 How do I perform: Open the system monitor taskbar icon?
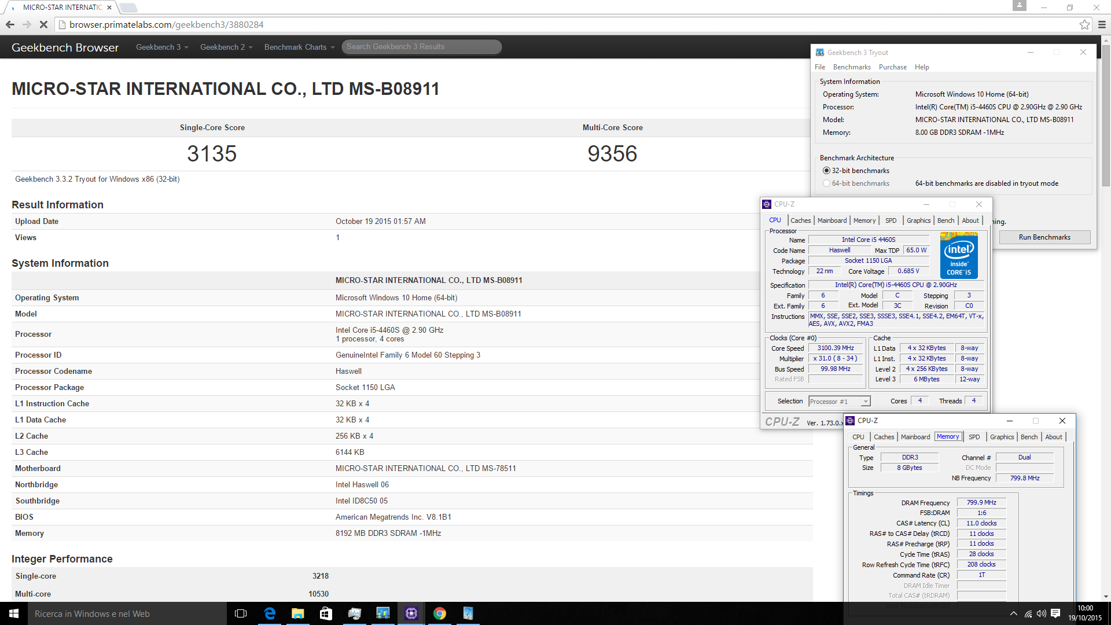[354, 613]
